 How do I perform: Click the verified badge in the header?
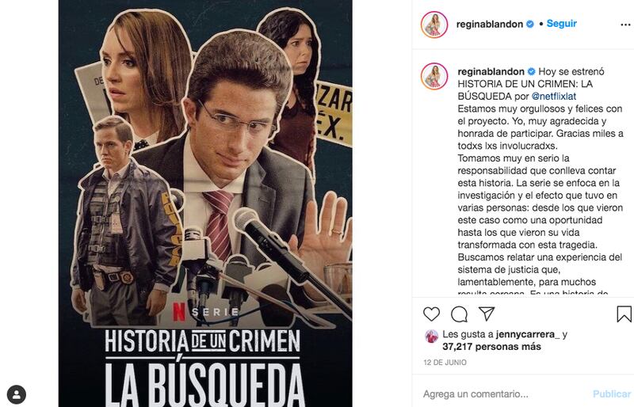529,25
